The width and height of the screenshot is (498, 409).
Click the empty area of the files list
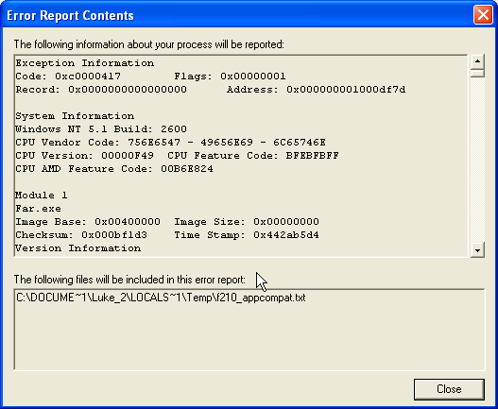[249, 338]
